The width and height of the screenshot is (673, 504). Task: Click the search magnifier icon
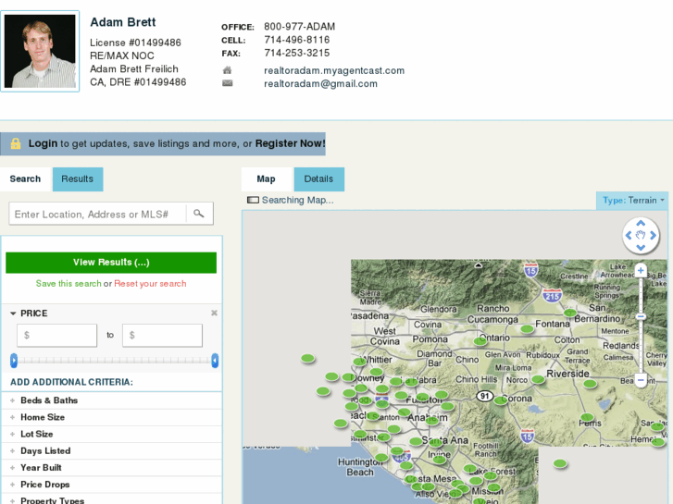click(x=198, y=214)
